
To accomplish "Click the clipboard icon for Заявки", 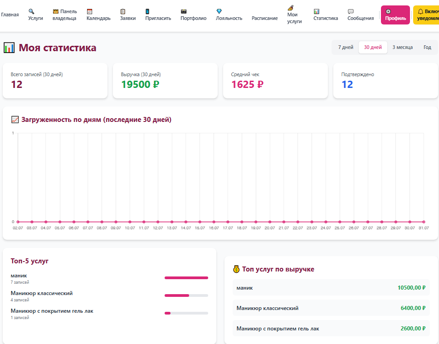I will (x=122, y=11).
